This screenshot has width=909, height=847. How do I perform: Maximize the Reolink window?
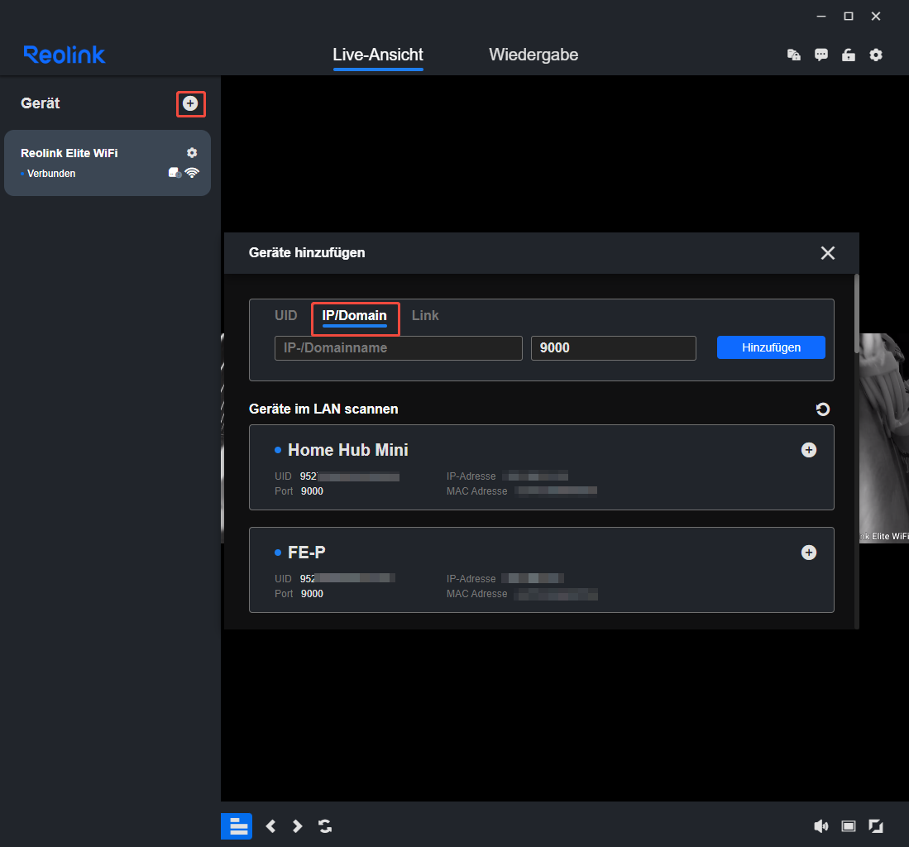click(x=848, y=17)
